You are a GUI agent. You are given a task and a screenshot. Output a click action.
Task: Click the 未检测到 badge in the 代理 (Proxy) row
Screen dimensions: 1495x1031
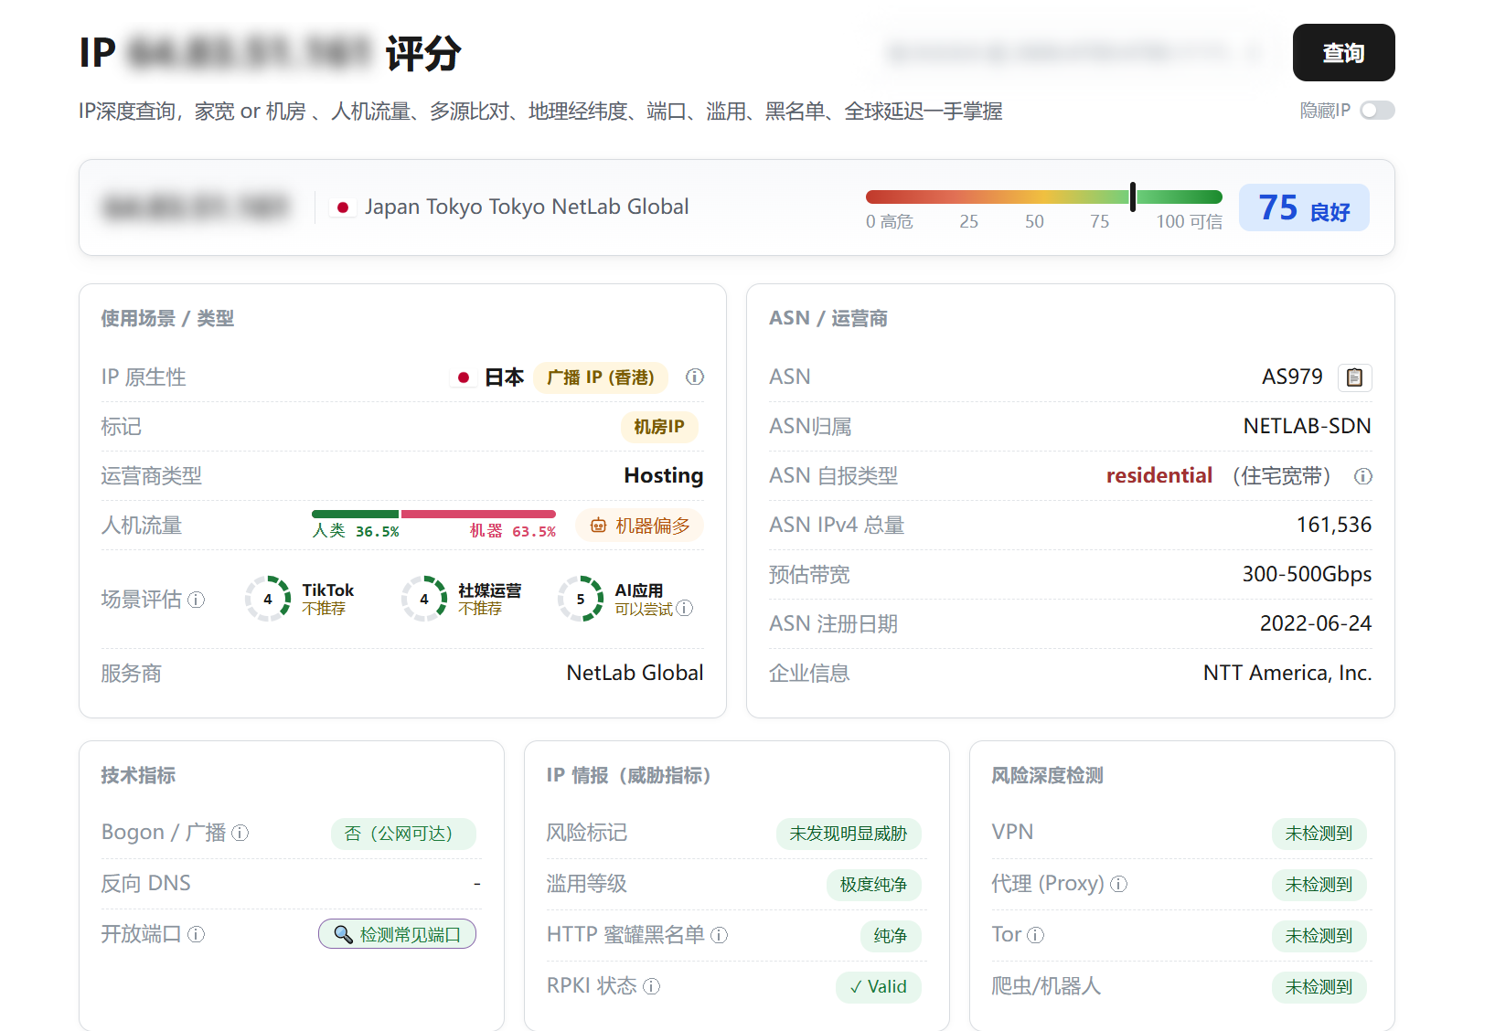(x=1319, y=885)
